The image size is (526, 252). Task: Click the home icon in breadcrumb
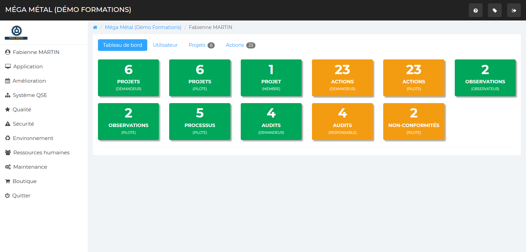[x=95, y=27]
